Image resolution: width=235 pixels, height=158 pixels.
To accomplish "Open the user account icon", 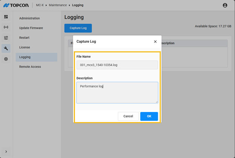I will pyautogui.click(x=225, y=5).
